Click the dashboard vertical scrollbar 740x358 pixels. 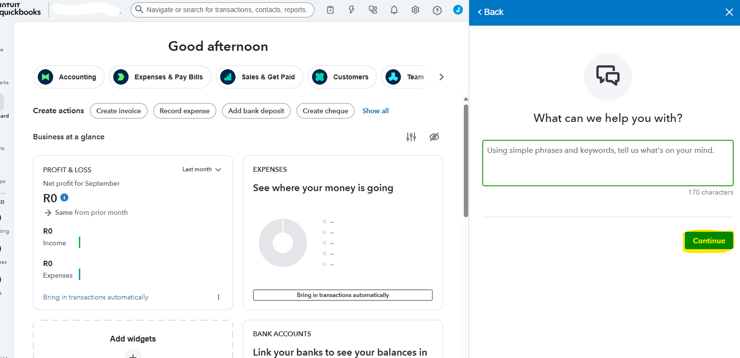coord(466,160)
